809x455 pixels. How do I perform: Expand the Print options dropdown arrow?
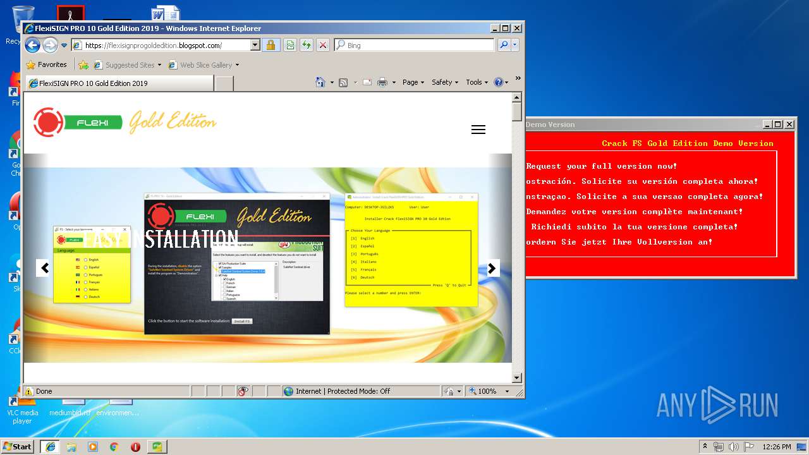pyautogui.click(x=394, y=83)
